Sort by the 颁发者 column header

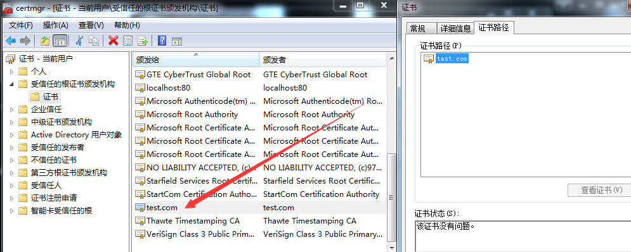coord(322,60)
